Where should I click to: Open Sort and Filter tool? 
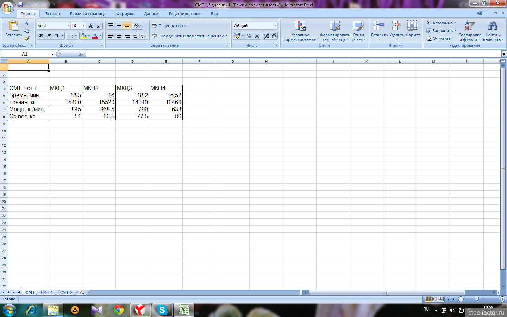click(469, 26)
